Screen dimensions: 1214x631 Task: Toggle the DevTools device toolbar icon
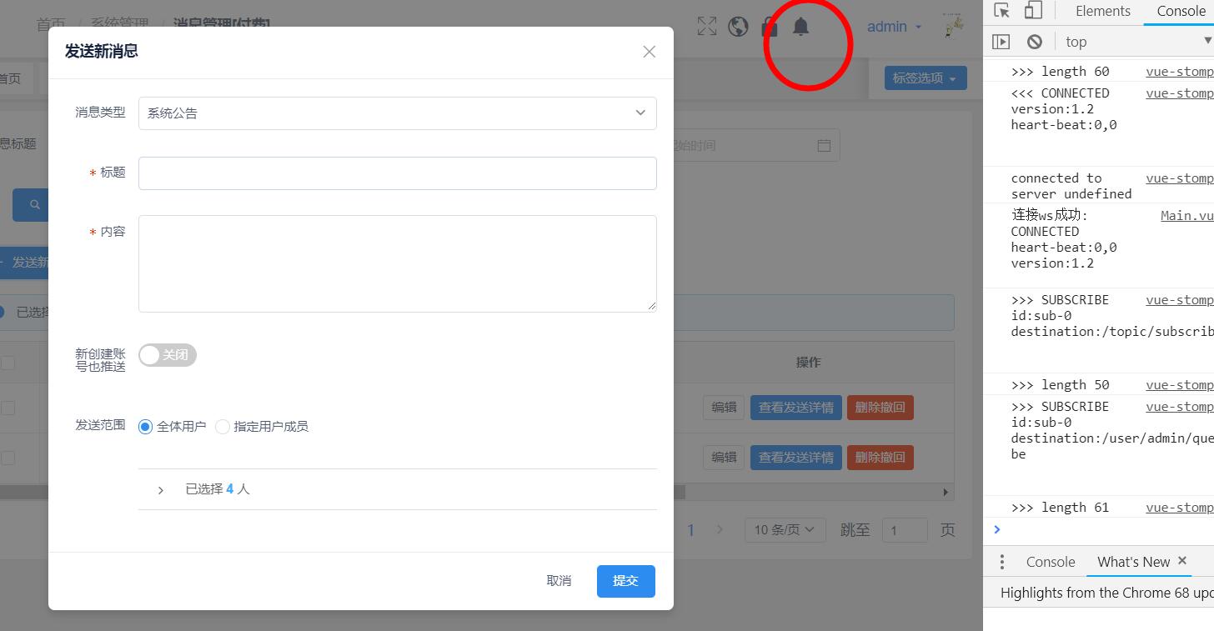[1033, 11]
